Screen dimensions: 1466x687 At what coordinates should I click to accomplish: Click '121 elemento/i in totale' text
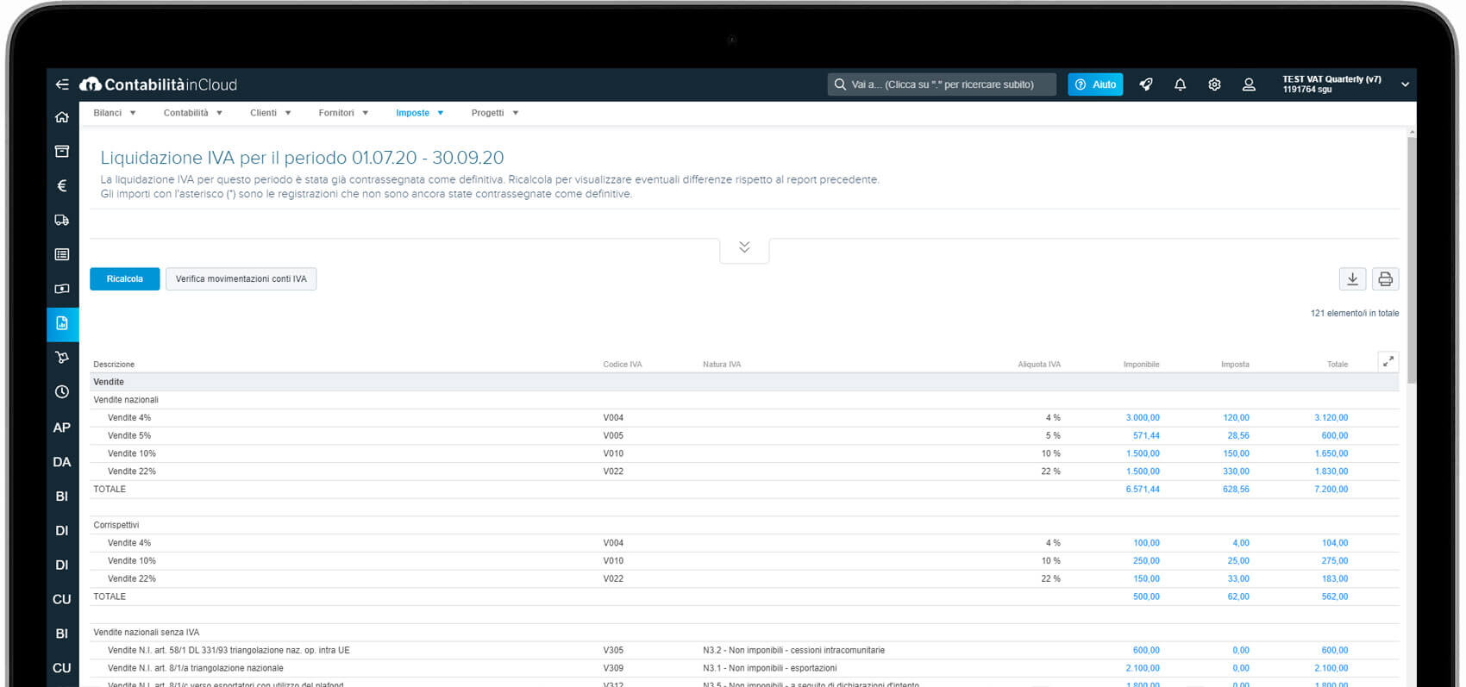1354,314
